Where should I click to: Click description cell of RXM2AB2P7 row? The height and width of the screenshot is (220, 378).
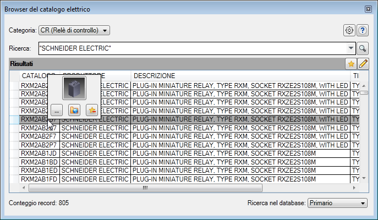(240, 145)
